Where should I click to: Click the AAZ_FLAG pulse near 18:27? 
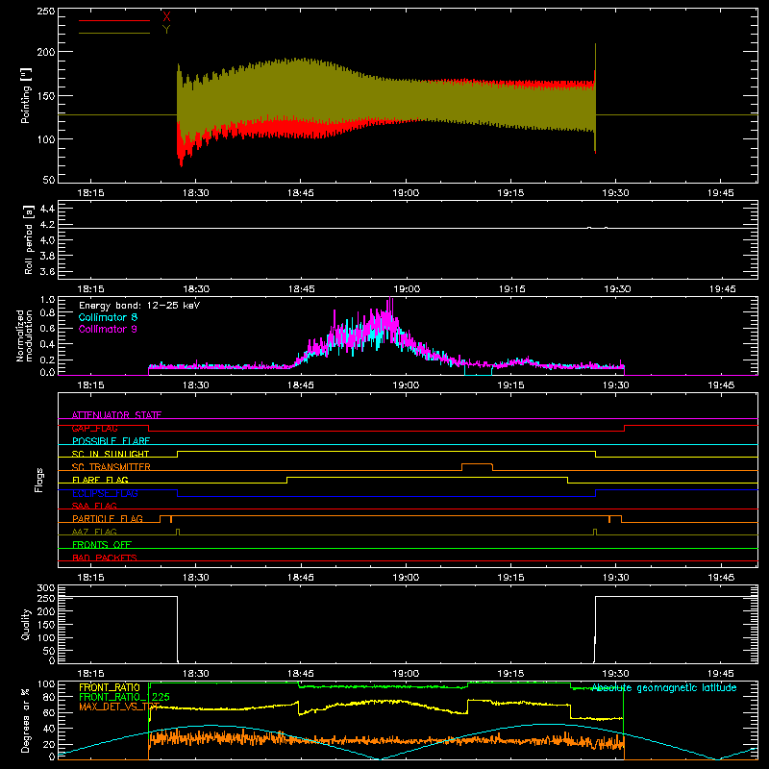178,532
